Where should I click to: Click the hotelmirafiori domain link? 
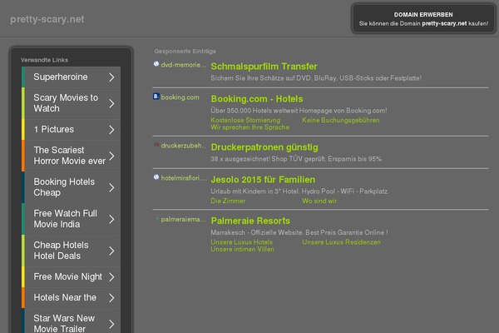click(184, 178)
